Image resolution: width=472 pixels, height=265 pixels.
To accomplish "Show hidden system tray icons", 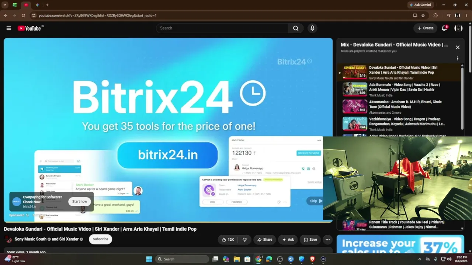I will (x=420, y=259).
